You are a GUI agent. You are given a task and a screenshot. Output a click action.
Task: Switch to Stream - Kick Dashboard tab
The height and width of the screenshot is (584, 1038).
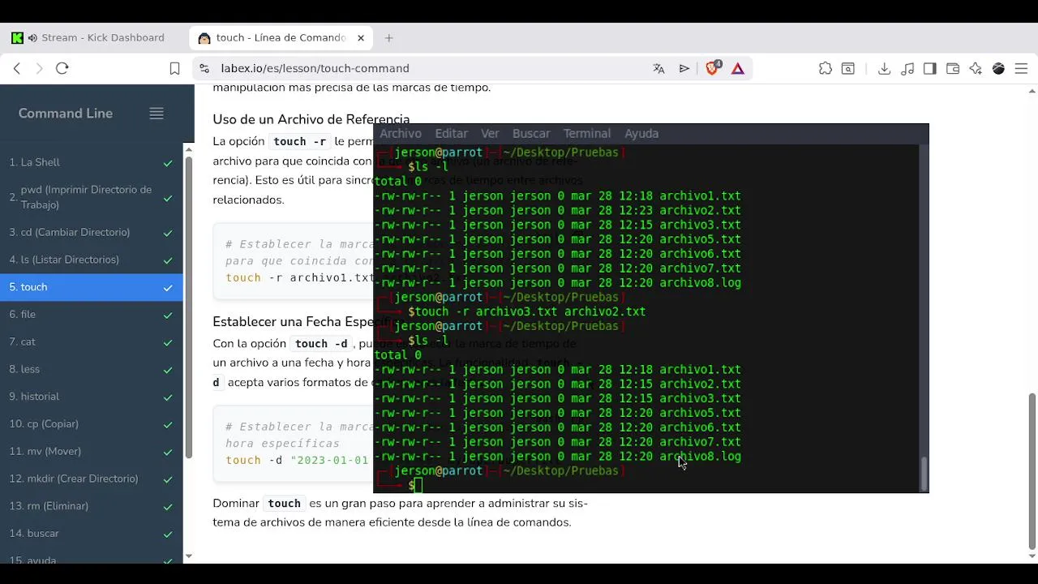[95, 38]
